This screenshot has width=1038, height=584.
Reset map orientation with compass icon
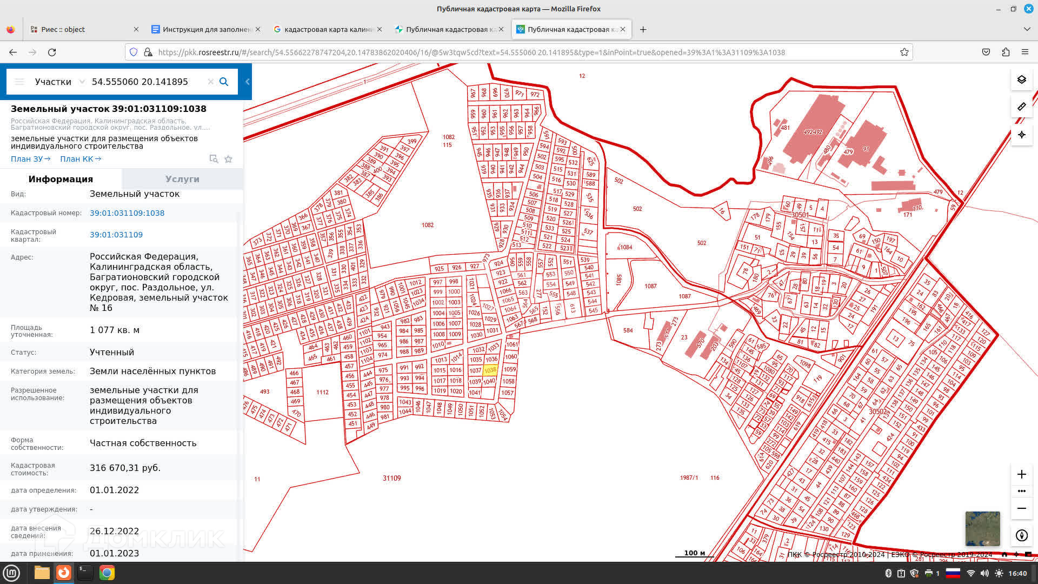[x=1021, y=535]
